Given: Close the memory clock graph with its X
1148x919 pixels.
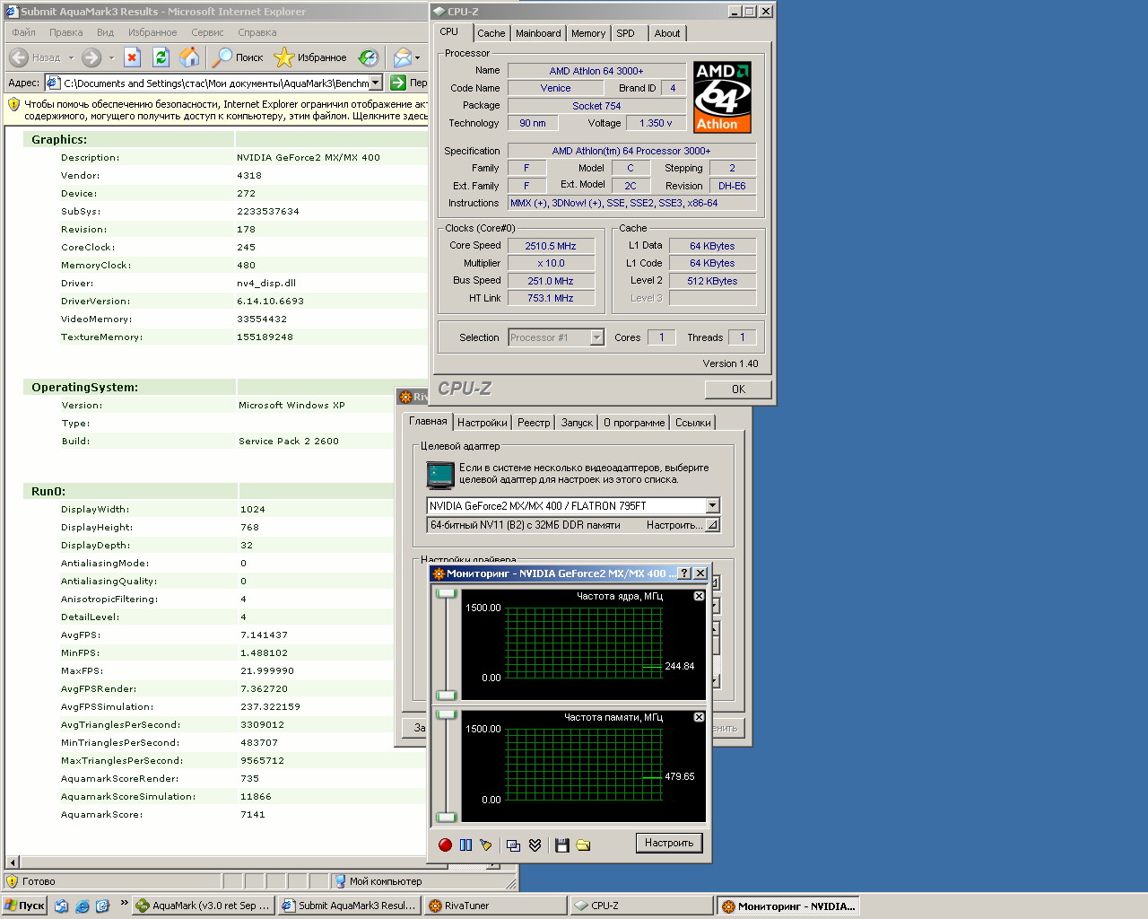Looking at the screenshot, I should pos(699,717).
